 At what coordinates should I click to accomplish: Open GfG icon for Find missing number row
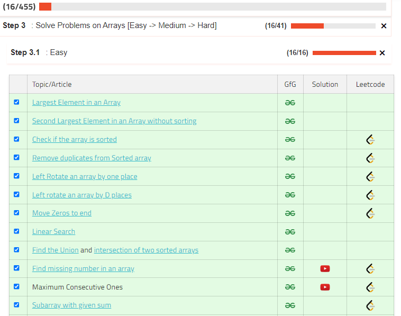pyautogui.click(x=290, y=269)
